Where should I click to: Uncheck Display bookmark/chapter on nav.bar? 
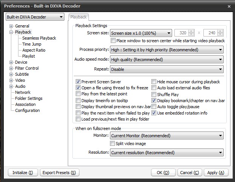pos(154,101)
